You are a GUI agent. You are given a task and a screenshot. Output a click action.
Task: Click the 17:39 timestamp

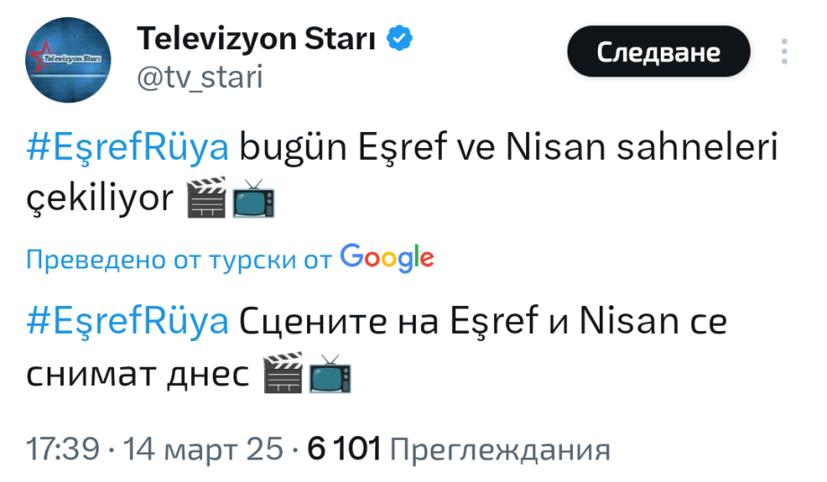click(x=61, y=448)
